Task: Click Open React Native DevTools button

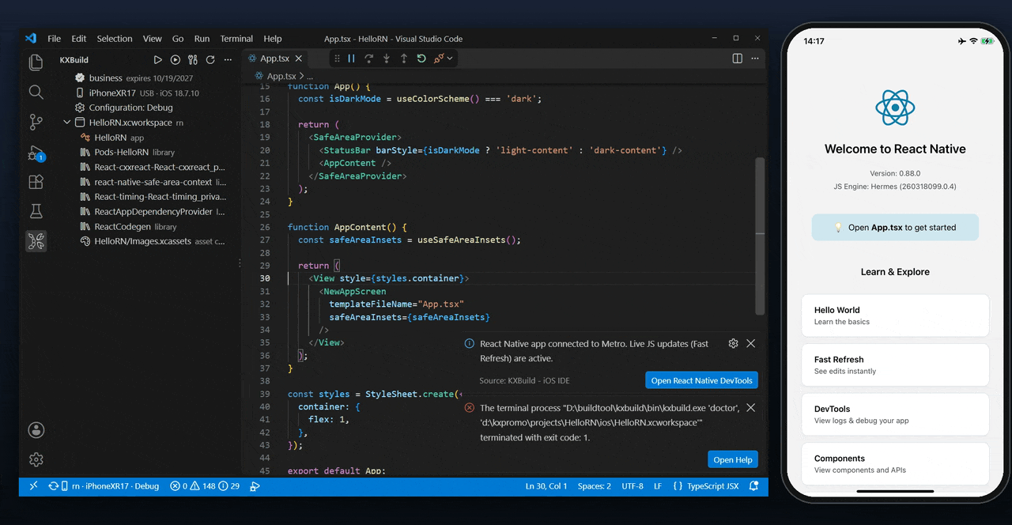Action: pos(701,380)
